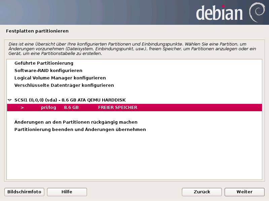Open Software-RAID konfigurieren

point(48,71)
